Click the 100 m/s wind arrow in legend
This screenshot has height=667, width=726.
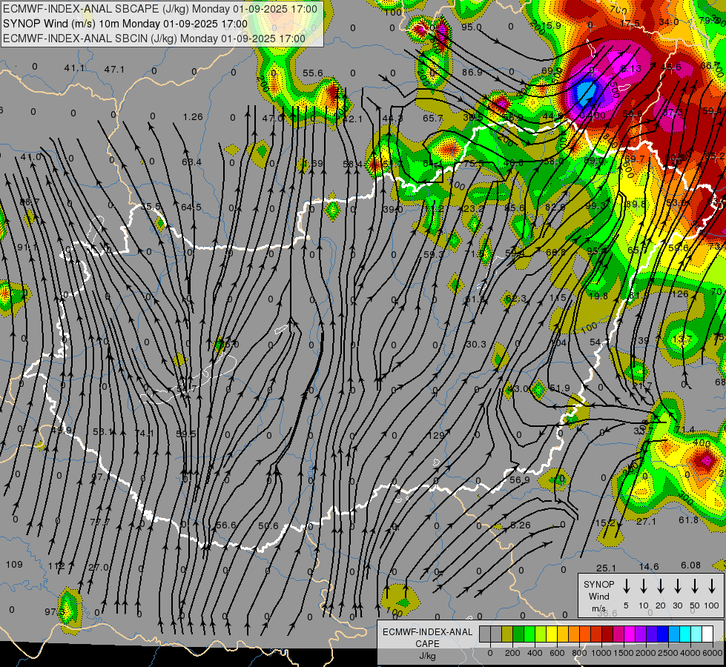(712, 585)
